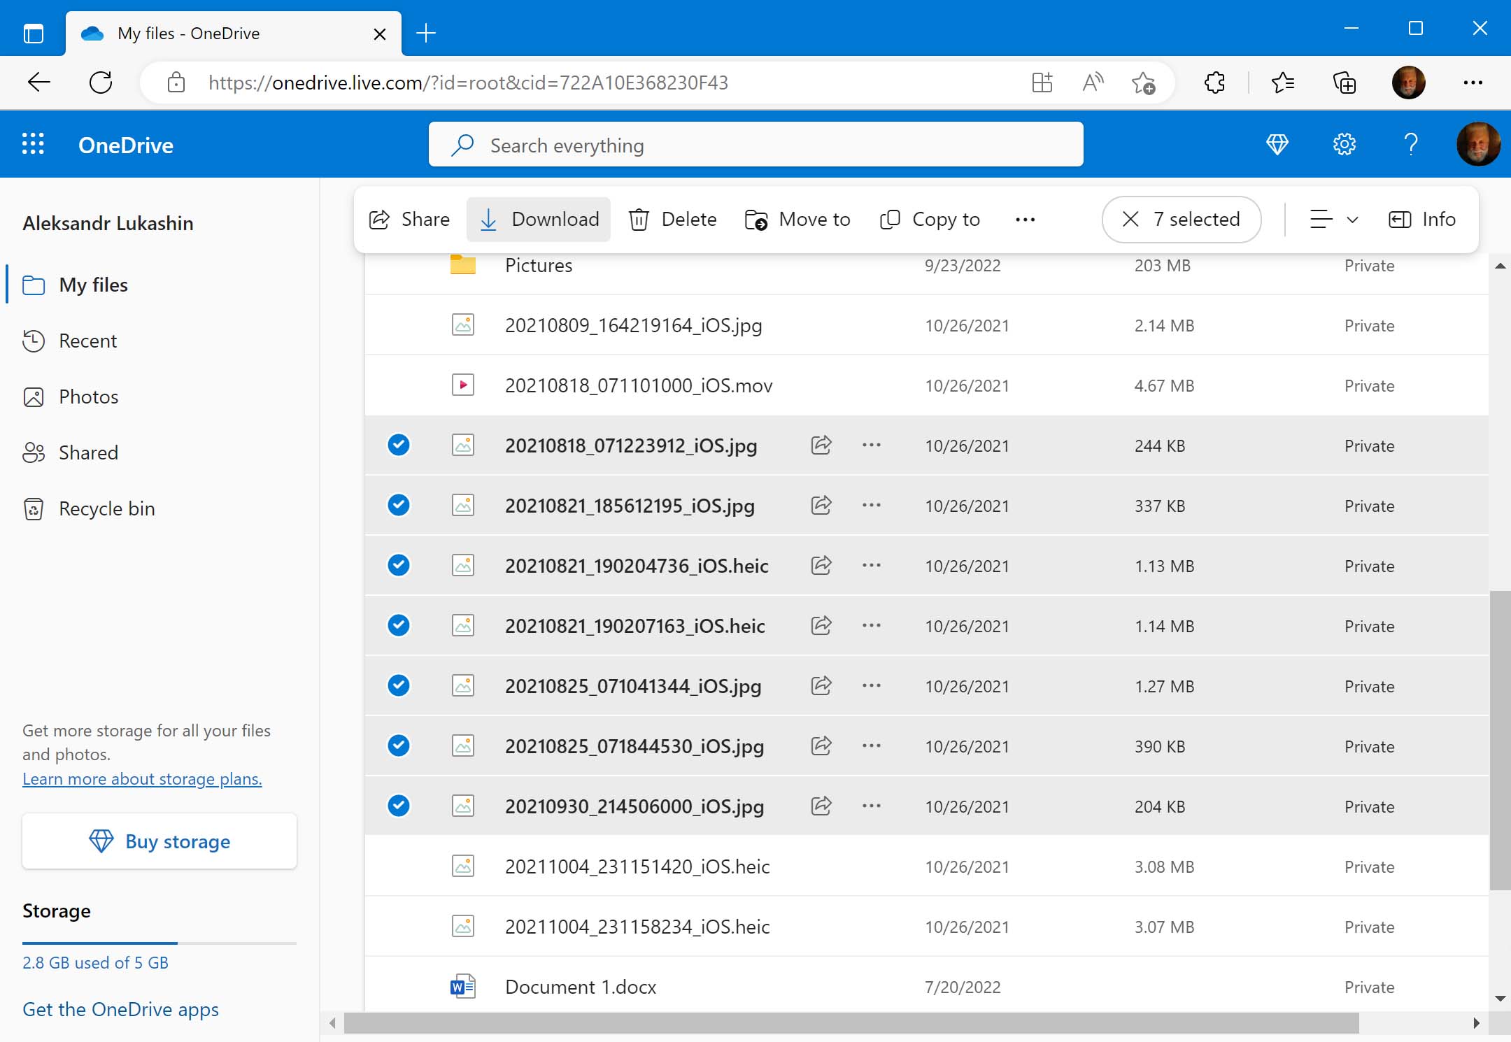Screen dimensions: 1511x1042
Task: Click the Share icon for 20210821_185612195_iOS.jpg
Action: pyautogui.click(x=821, y=505)
